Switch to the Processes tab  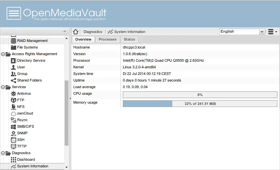click(108, 40)
